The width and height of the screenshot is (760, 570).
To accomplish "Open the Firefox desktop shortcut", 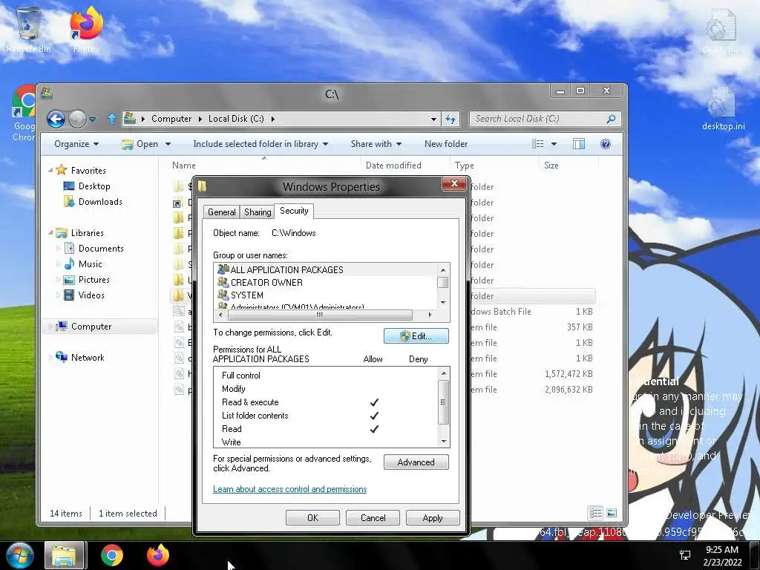I will [x=86, y=29].
